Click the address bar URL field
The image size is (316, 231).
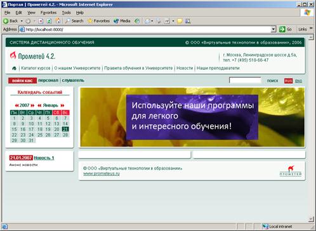click(147, 29)
